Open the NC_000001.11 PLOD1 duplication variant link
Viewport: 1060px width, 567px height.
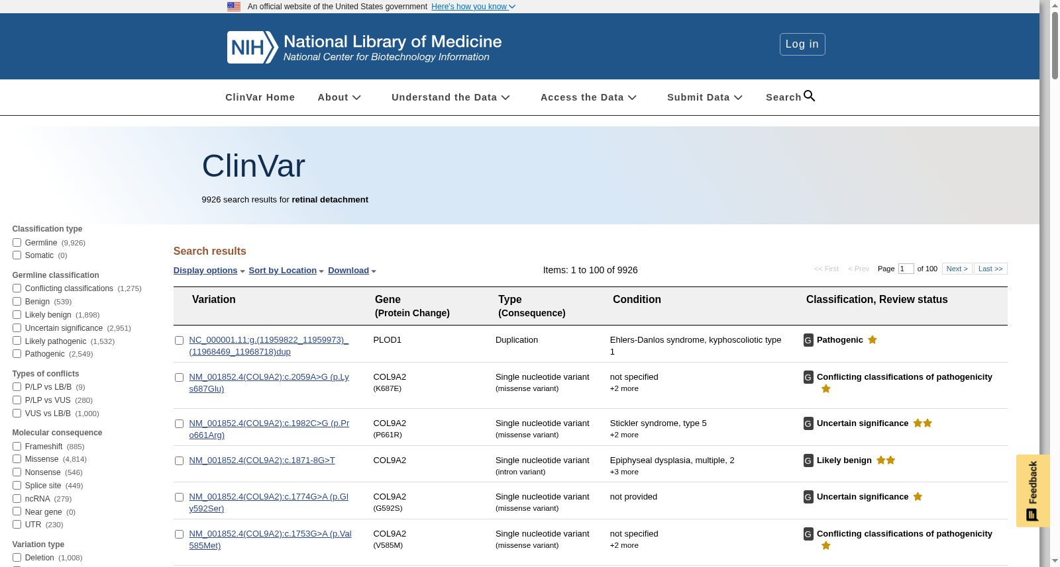(x=269, y=346)
